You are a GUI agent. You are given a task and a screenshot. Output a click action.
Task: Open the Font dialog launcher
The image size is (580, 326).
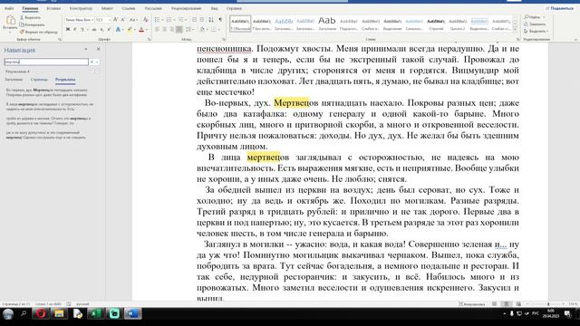click(x=149, y=39)
